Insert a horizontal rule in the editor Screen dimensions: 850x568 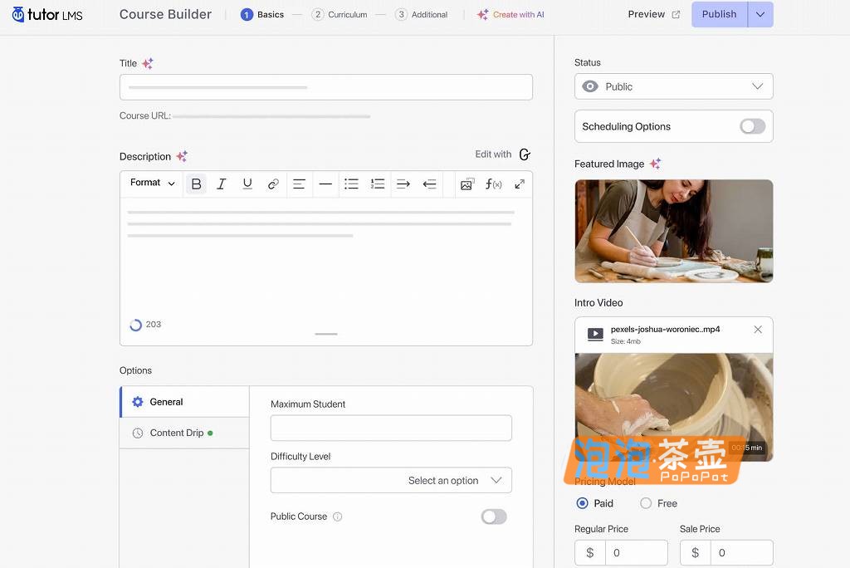325,184
